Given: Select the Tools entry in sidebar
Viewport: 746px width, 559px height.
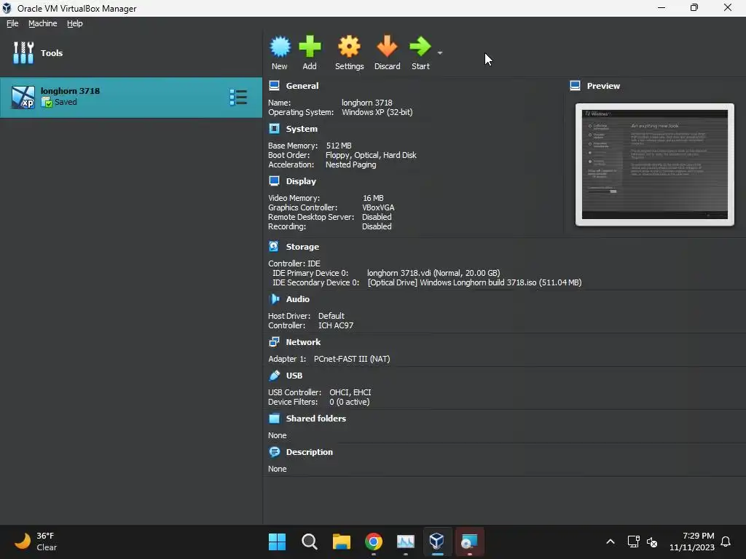Looking at the screenshot, I should point(131,52).
